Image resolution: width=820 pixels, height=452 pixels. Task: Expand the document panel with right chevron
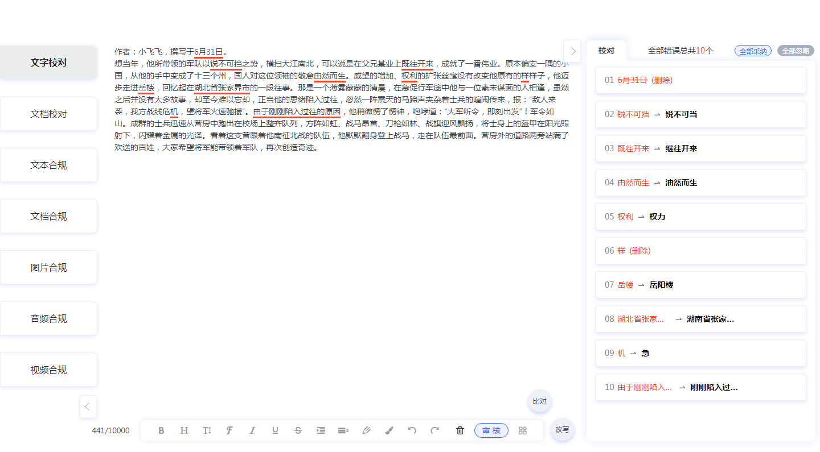click(x=572, y=51)
